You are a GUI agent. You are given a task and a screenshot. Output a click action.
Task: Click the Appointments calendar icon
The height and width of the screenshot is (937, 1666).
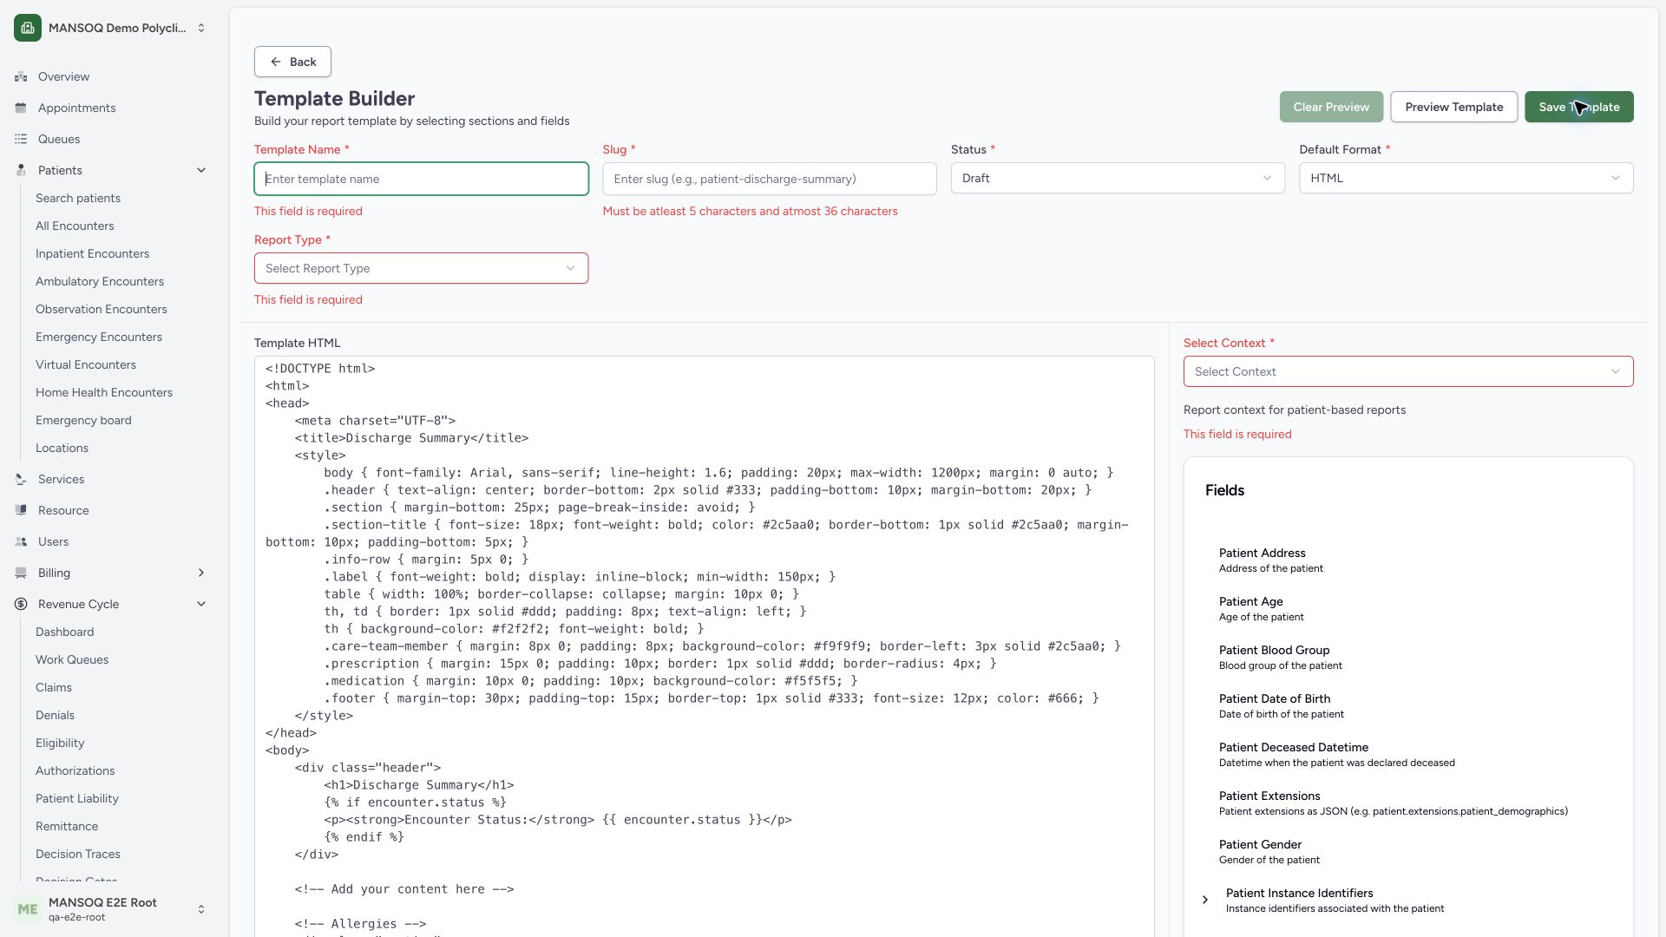point(21,108)
